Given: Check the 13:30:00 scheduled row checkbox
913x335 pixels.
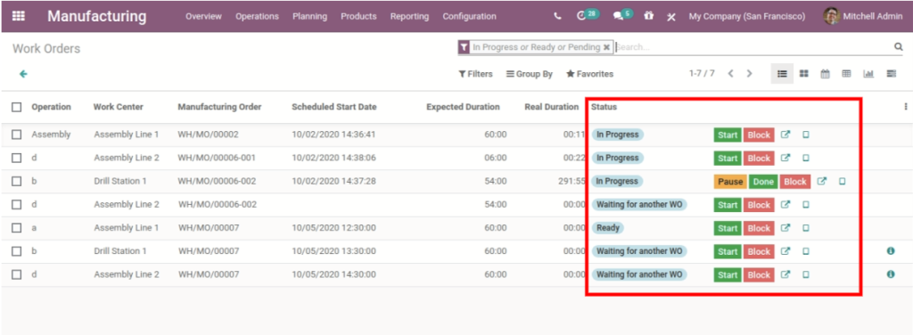Looking at the screenshot, I should 17,250.
